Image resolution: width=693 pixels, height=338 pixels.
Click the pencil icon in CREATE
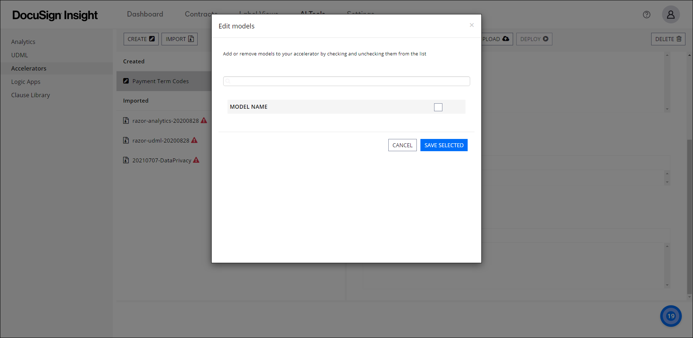pos(152,39)
